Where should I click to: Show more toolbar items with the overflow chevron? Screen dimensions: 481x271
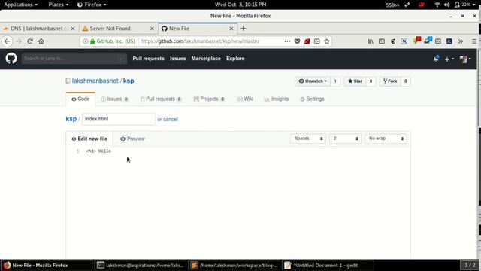click(461, 41)
